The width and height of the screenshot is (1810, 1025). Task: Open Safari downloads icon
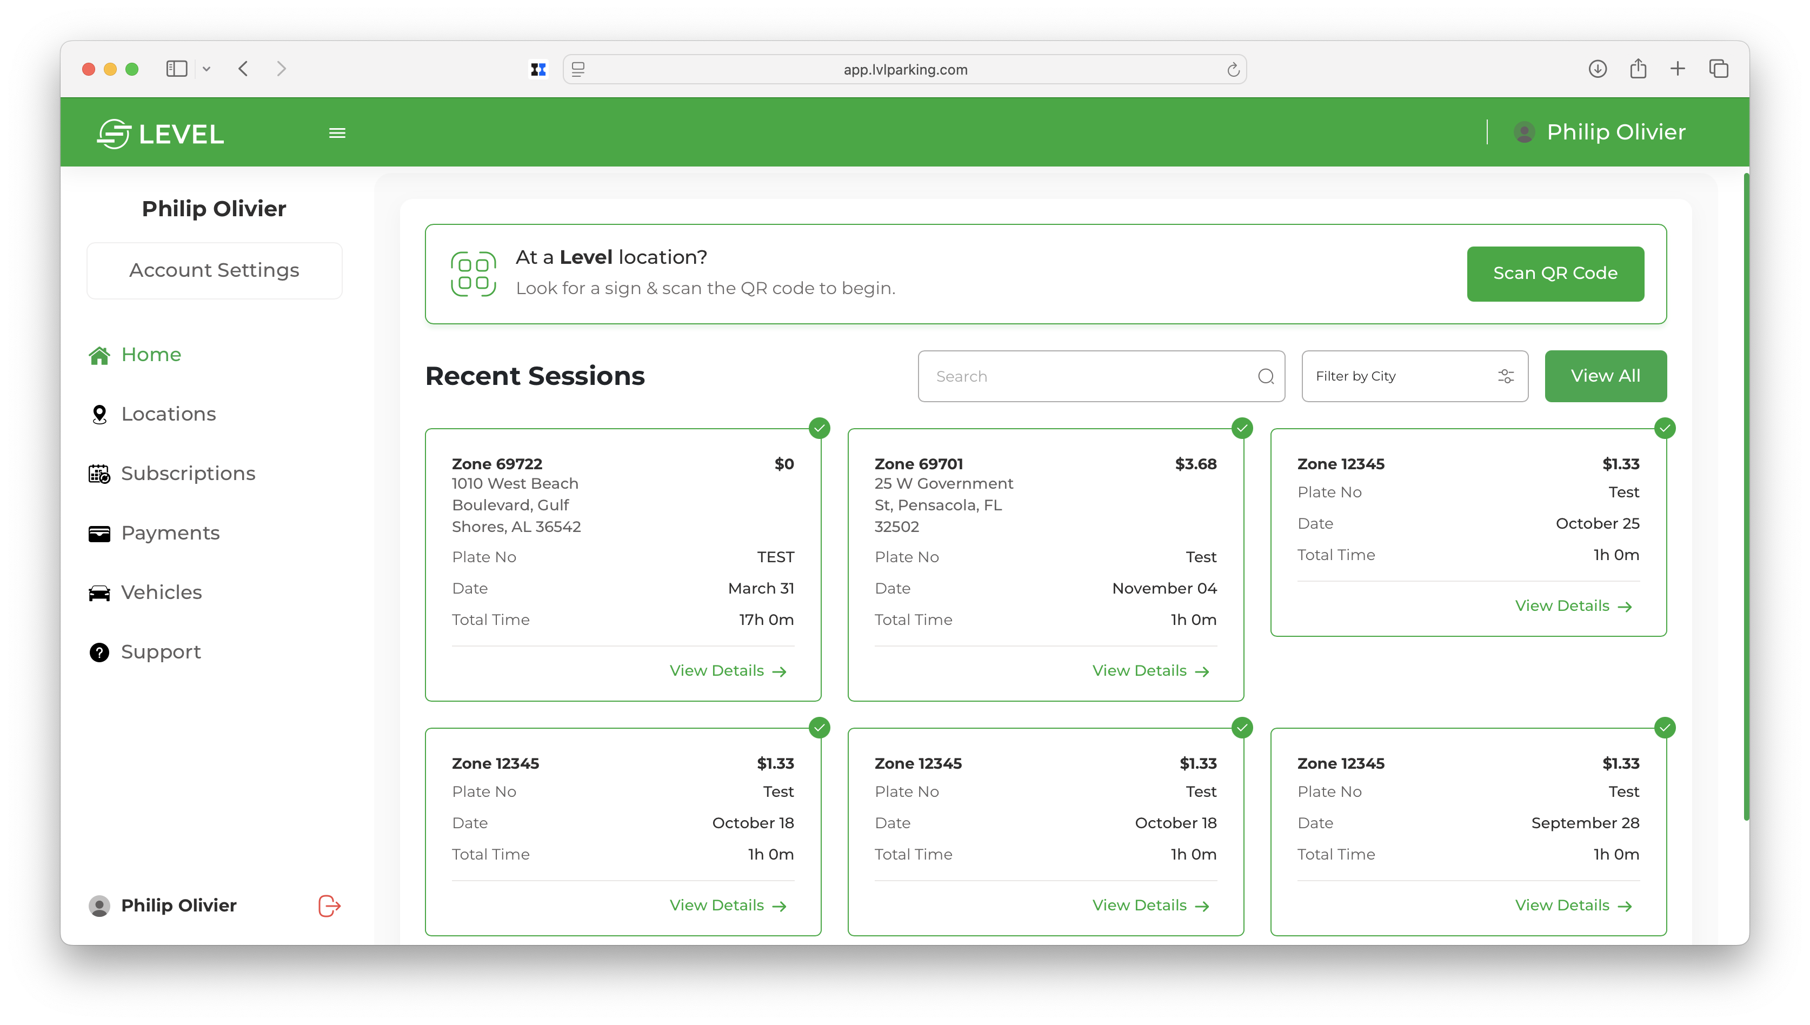click(1598, 69)
